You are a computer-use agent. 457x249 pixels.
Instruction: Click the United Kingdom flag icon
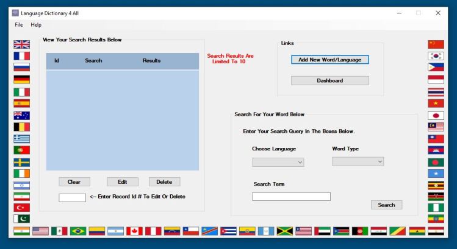coord(21,44)
